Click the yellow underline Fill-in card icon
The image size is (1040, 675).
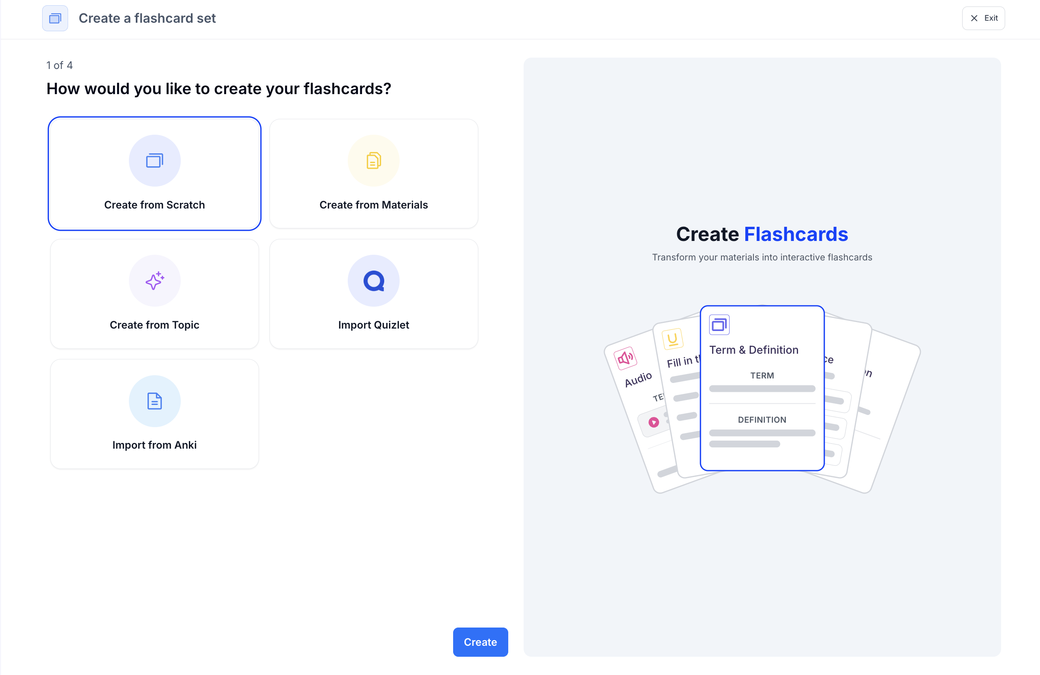point(672,339)
